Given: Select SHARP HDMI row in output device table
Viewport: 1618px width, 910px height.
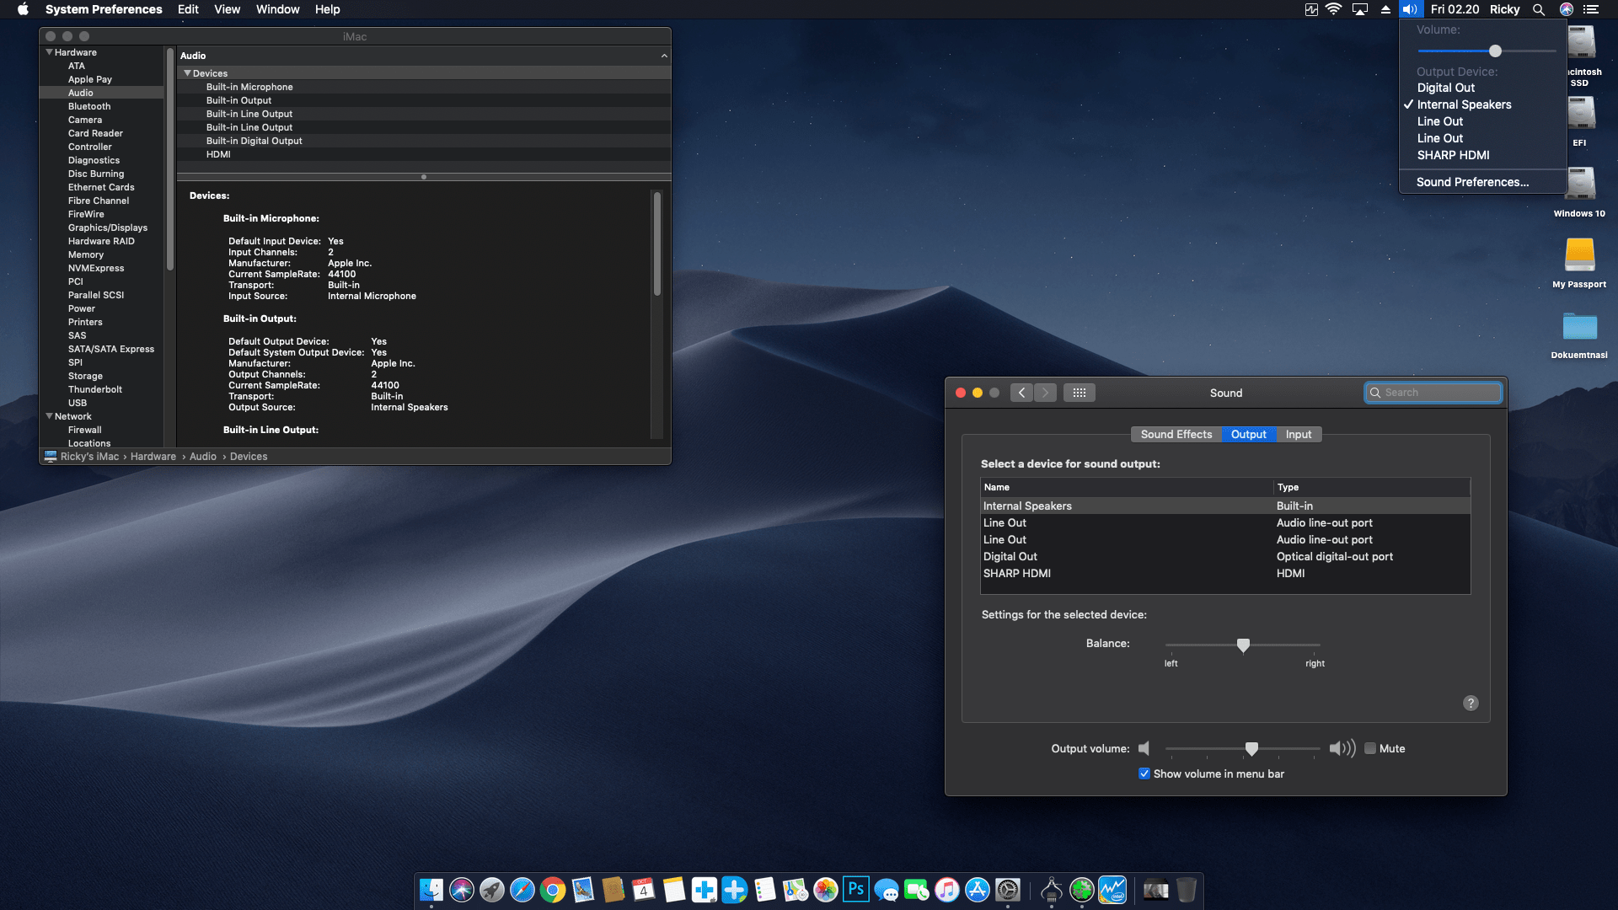Looking at the screenshot, I should pos(1225,573).
